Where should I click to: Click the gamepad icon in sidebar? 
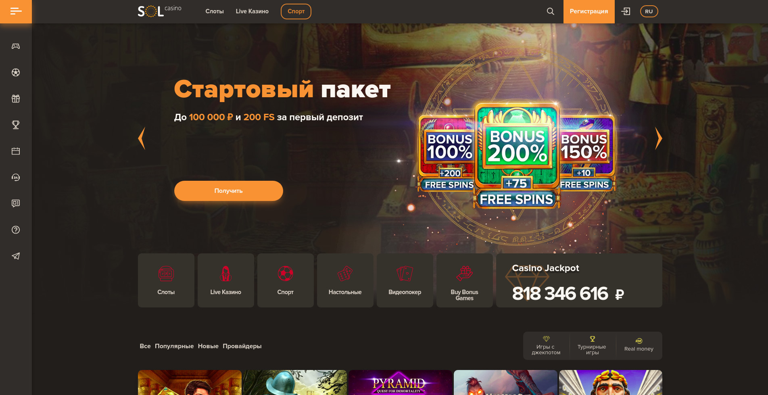pos(16,46)
